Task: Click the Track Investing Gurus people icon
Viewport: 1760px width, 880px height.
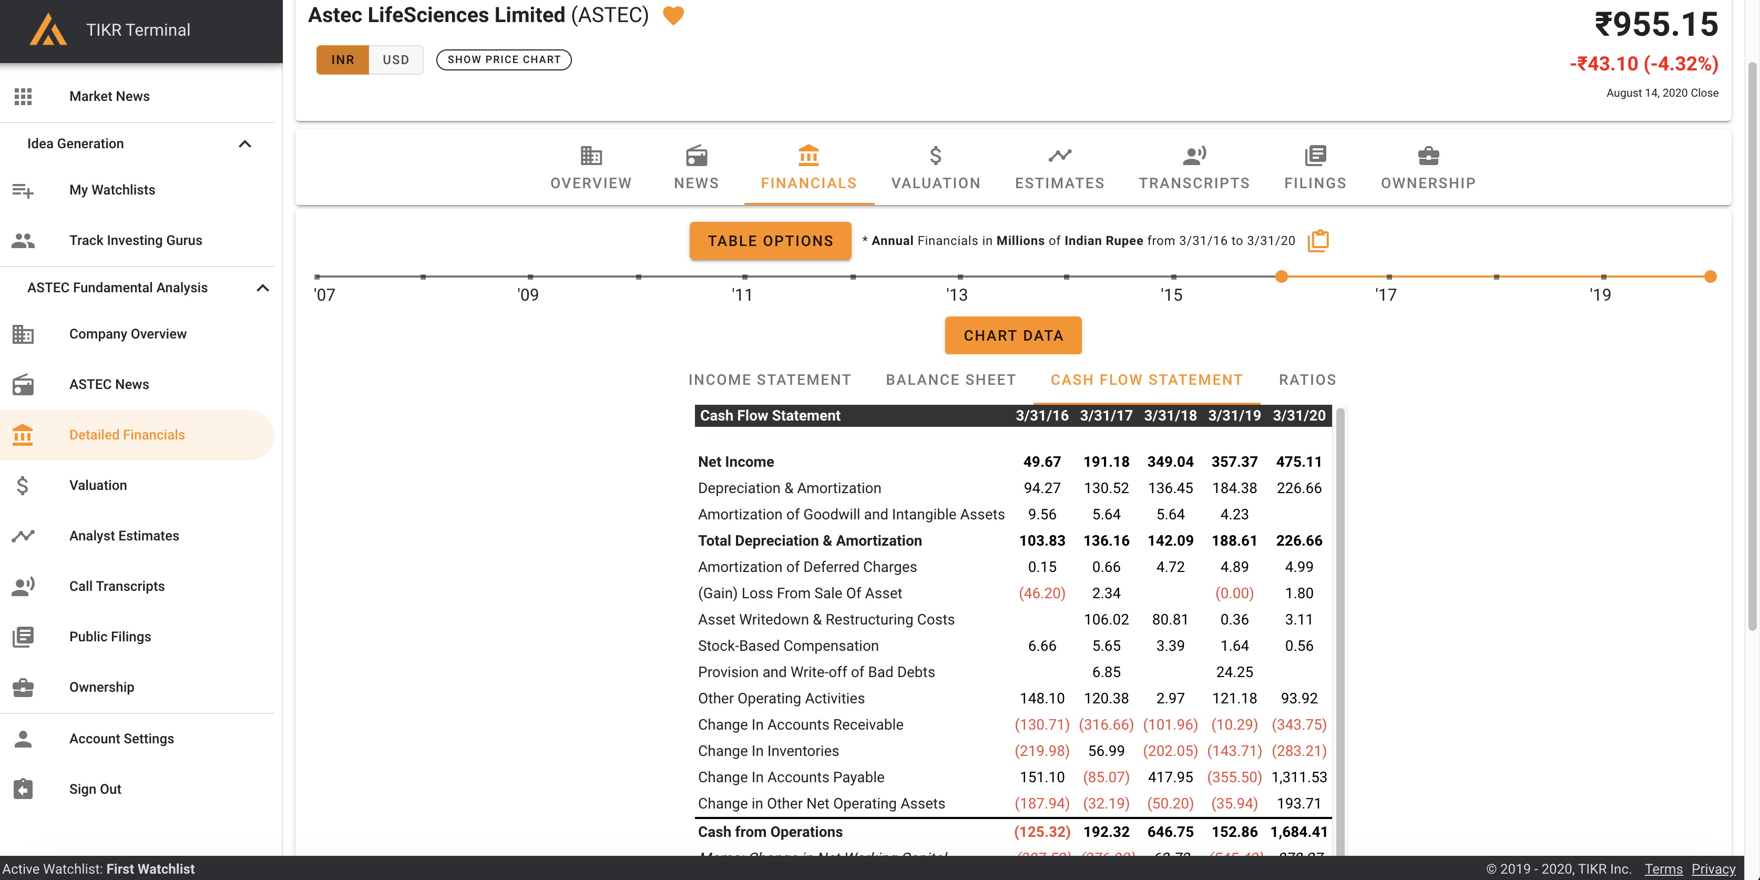Action: coord(23,240)
